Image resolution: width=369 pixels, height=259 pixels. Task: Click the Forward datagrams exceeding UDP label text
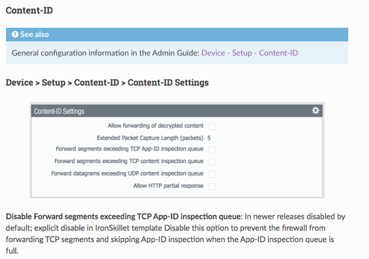point(128,174)
